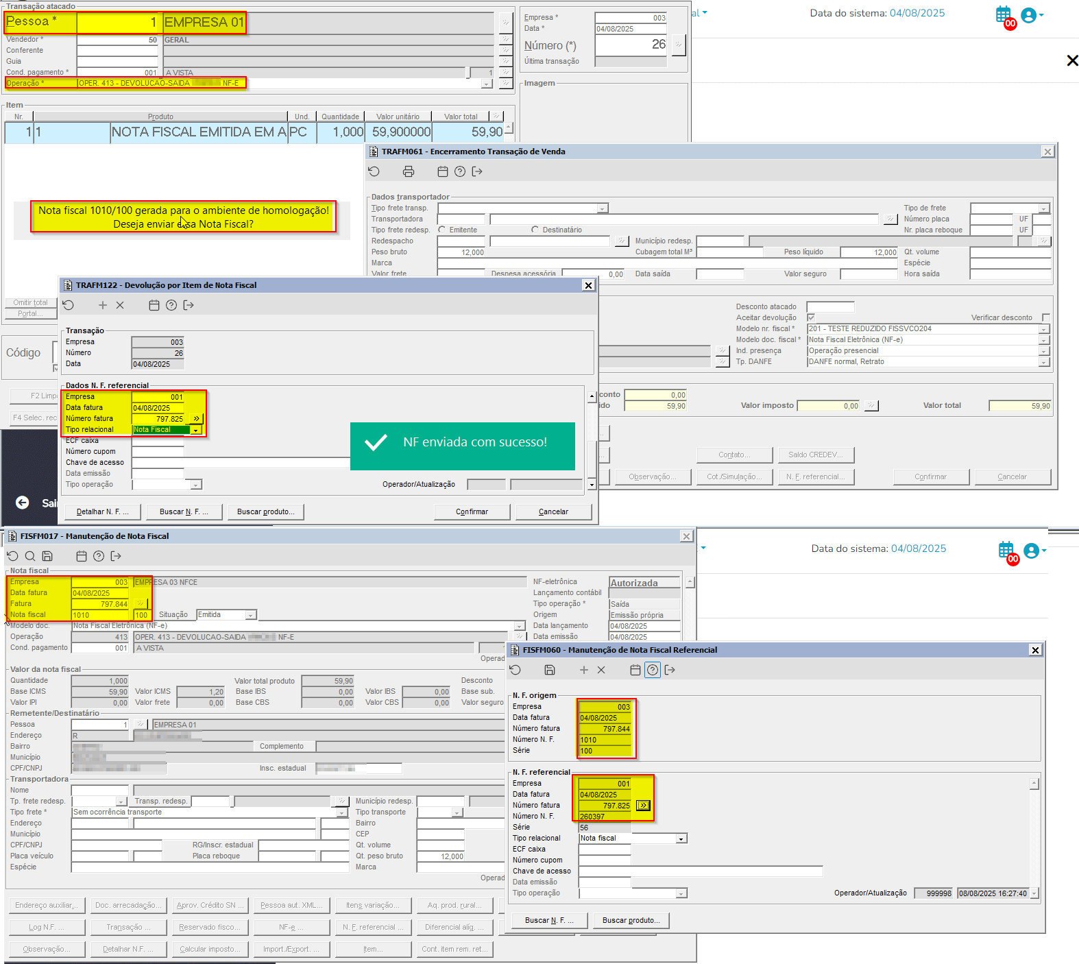The height and width of the screenshot is (964, 1079).
Task: Click the printer icon in TRAFM061 toolbar
Action: pos(409,171)
